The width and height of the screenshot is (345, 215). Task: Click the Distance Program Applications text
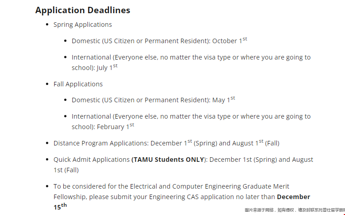click(101, 143)
